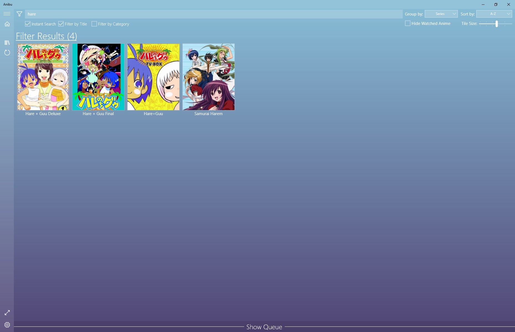Click the Filter Results (4) heading
Image resolution: width=515 pixels, height=332 pixels.
46,36
